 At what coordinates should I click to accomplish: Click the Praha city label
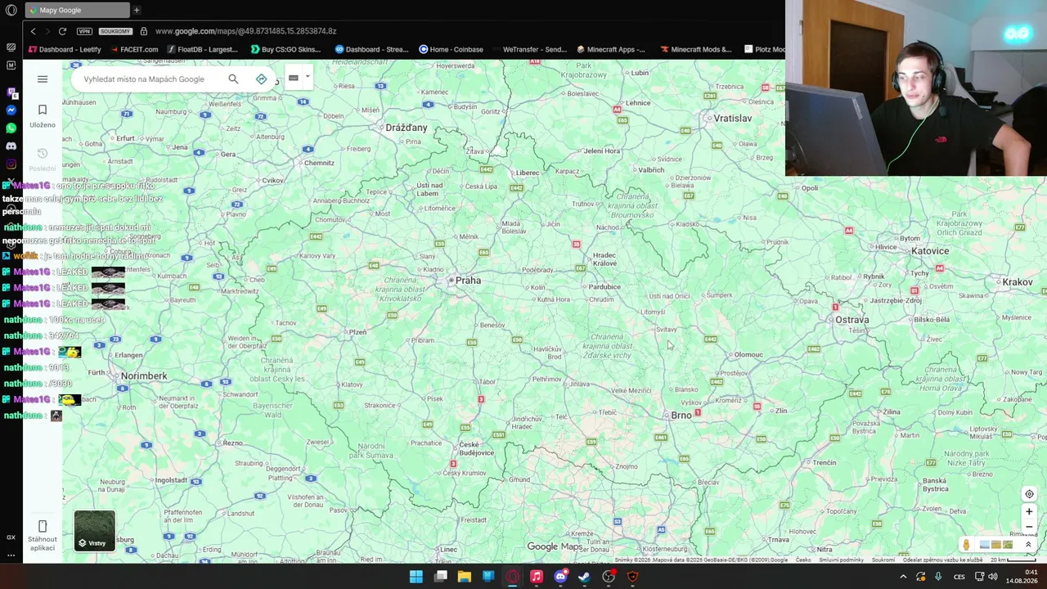coord(468,280)
